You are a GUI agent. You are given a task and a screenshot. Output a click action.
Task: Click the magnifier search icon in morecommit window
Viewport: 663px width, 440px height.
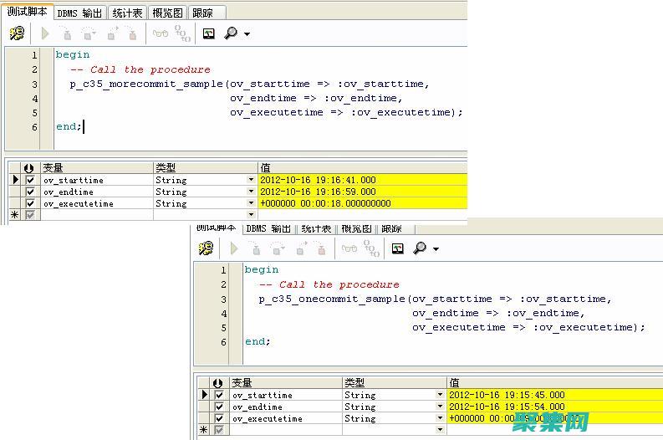231,33
